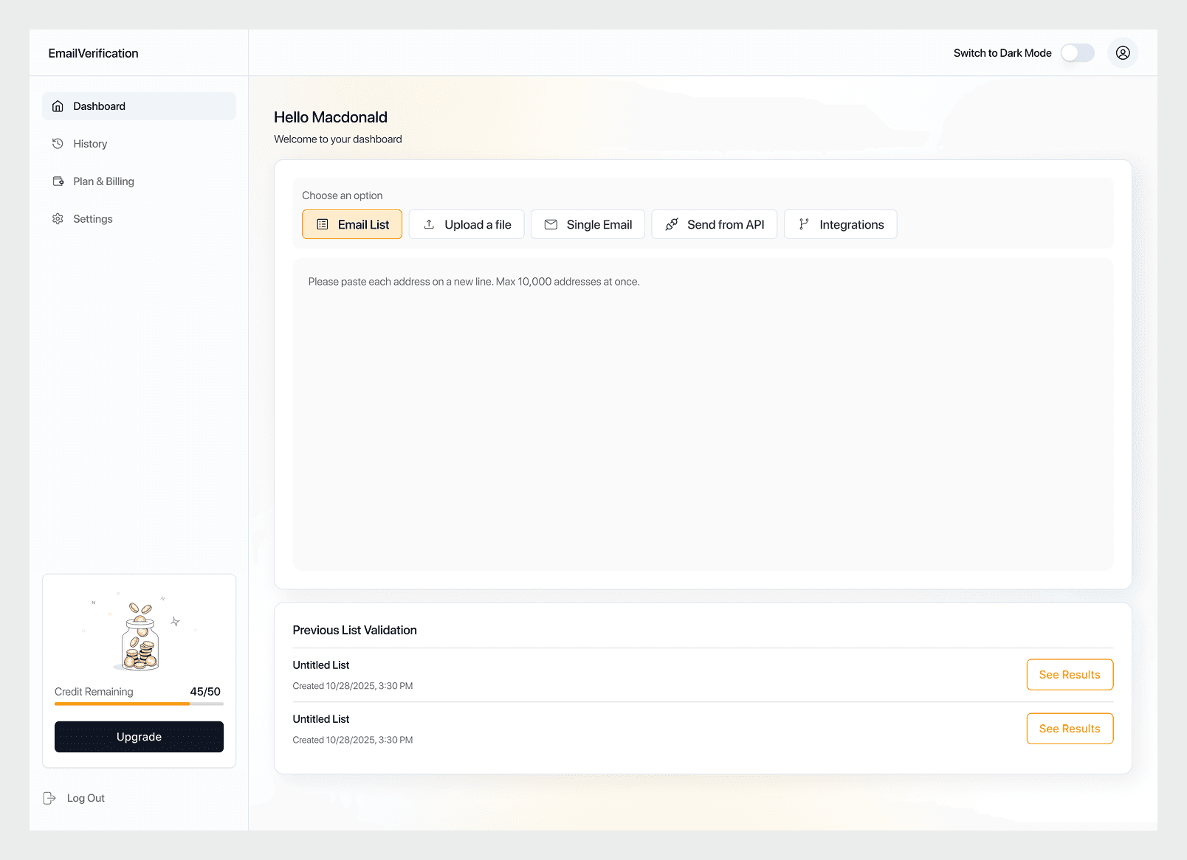Open the user profile icon top right

[x=1123, y=52]
